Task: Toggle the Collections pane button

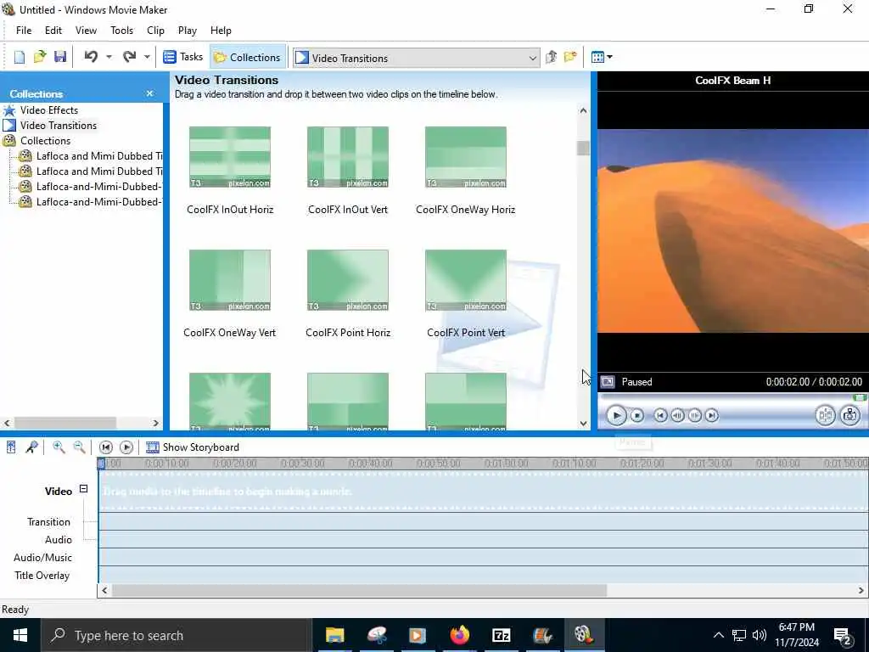Action: coord(248,57)
